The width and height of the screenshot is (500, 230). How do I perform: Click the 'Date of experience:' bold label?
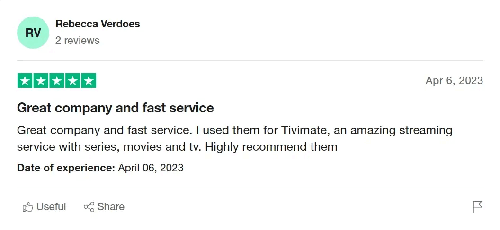(66, 168)
